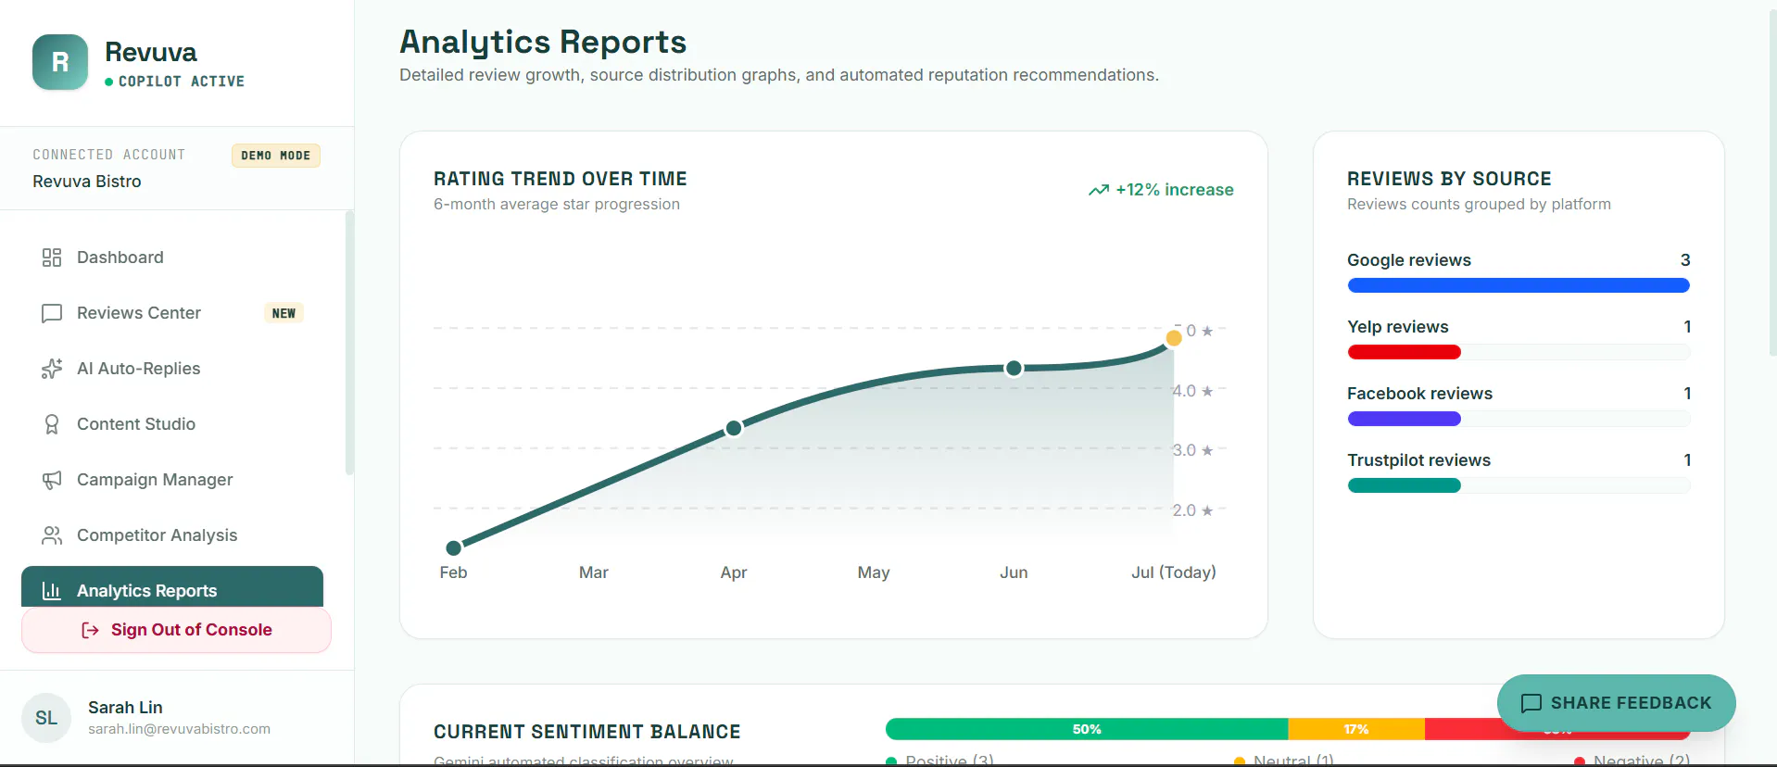This screenshot has height=767, width=1777.
Task: Click the Trustpilot reviews label
Action: (1419, 460)
